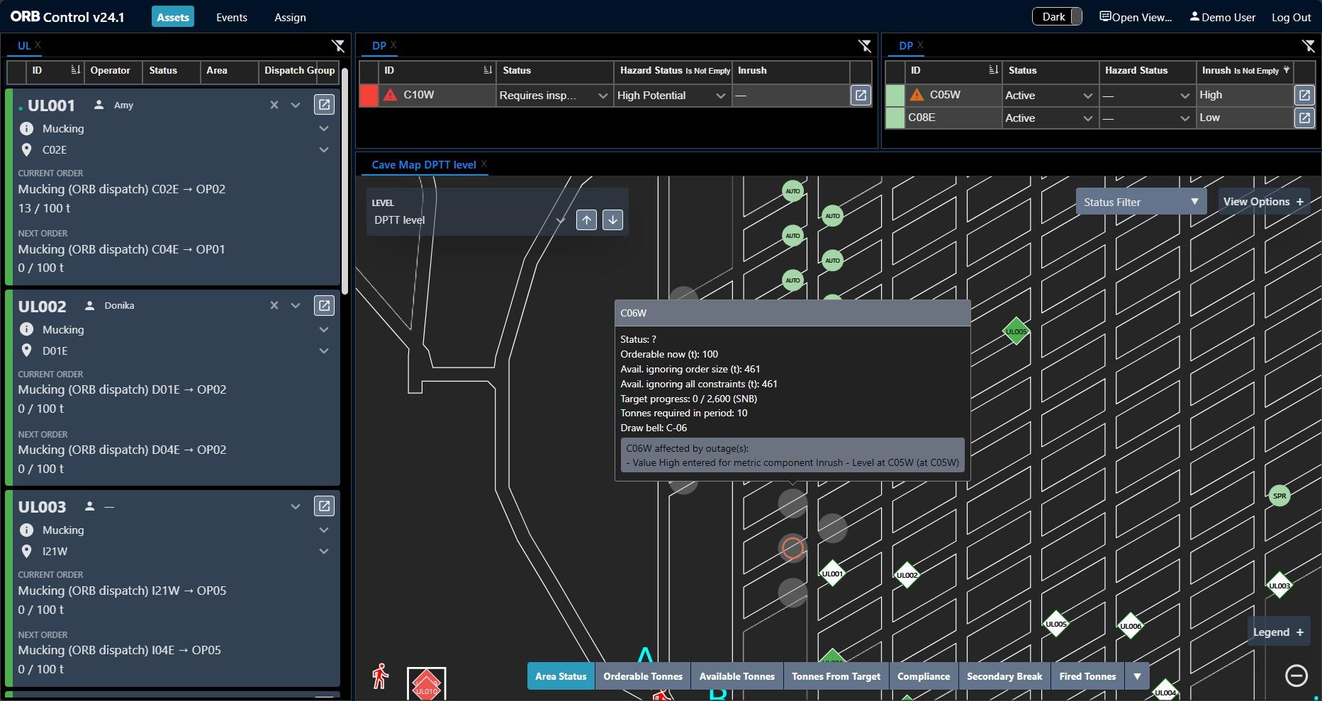Switch map to Tonnes From Target

[x=836, y=676]
